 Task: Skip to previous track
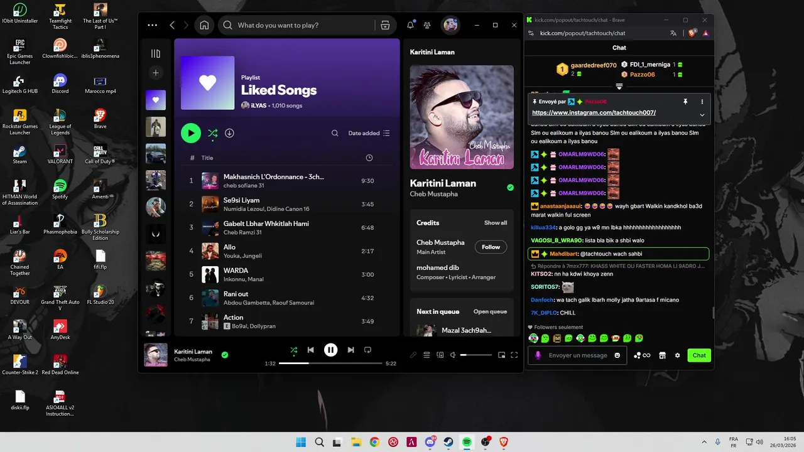coord(310,350)
